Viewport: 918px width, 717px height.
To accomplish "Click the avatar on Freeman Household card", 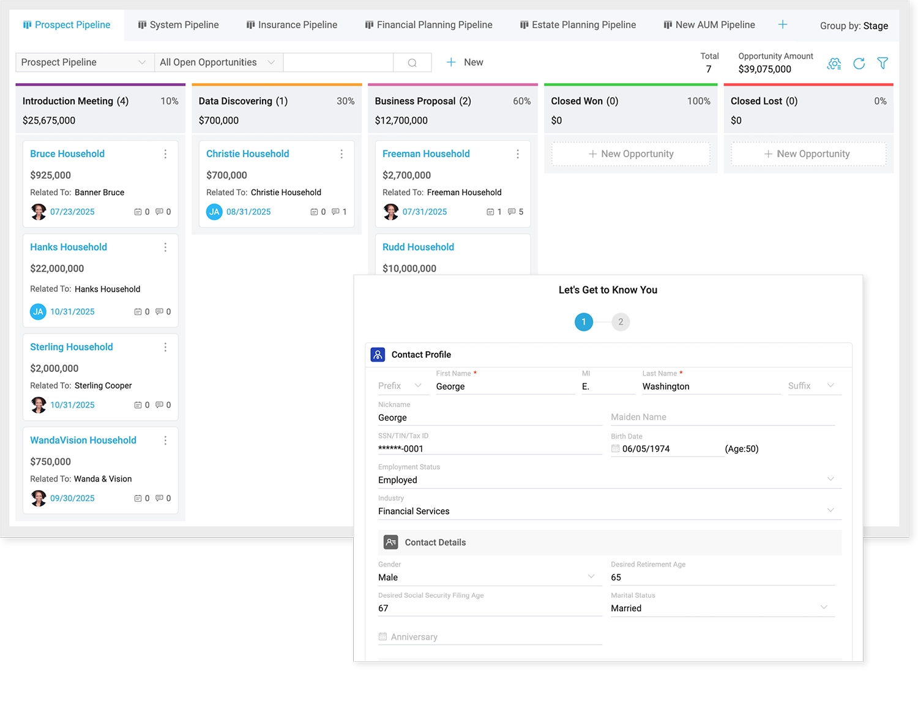I will click(x=390, y=212).
